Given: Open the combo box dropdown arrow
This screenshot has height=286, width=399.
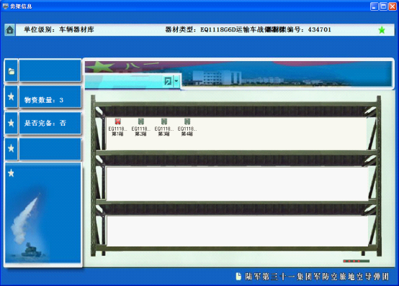Looking at the screenshot, I should 176,81.
